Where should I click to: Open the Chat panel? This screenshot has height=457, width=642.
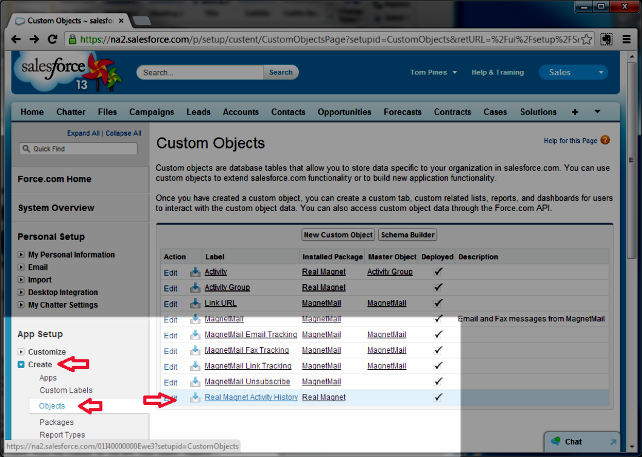coord(573,442)
